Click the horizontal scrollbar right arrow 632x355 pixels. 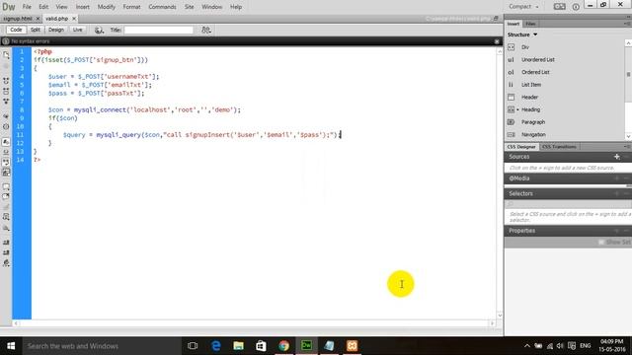click(492, 323)
